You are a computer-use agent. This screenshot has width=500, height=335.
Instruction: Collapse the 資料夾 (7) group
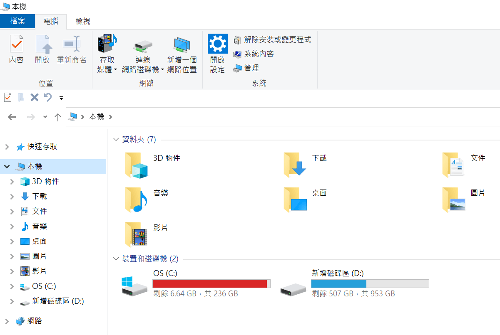click(x=116, y=140)
